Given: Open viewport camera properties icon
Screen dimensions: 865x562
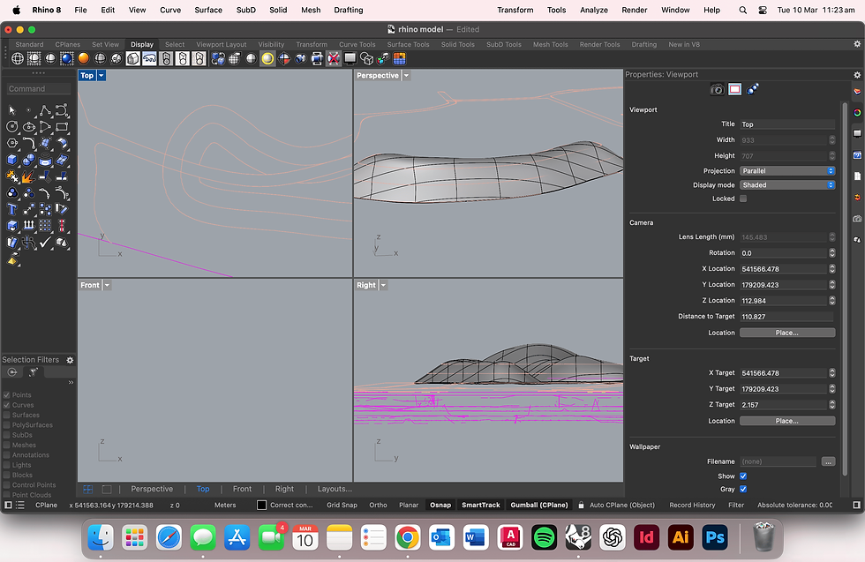Looking at the screenshot, I should pos(717,89).
